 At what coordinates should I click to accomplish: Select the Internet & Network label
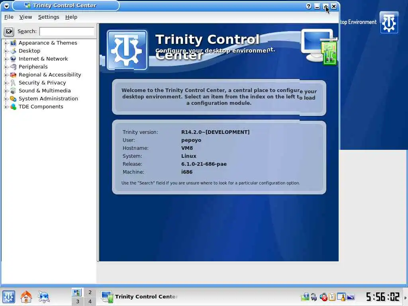(x=43, y=59)
